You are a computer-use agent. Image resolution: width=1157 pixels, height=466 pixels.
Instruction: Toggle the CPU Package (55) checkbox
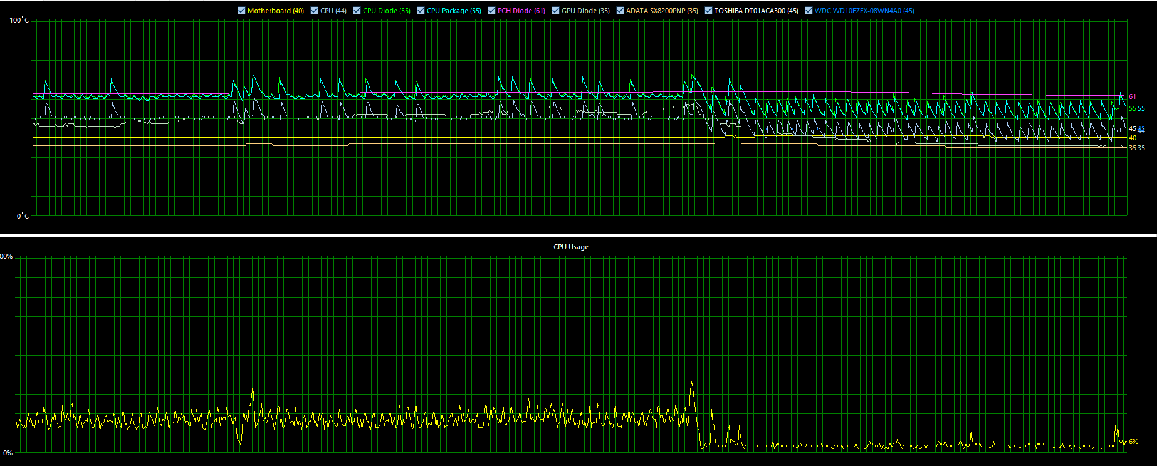tap(421, 11)
